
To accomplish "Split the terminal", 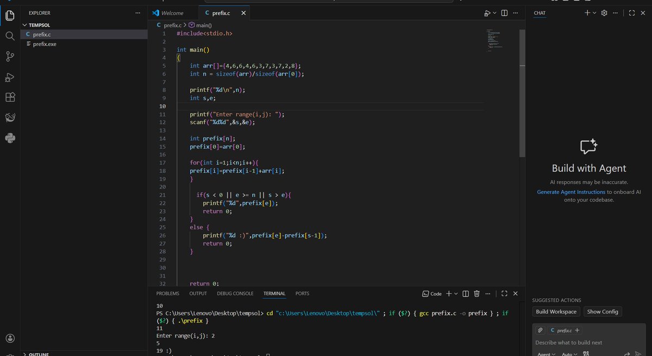I will click(x=466, y=293).
